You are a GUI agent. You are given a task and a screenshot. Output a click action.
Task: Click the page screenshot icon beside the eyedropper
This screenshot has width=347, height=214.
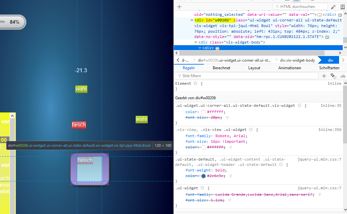point(343,7)
